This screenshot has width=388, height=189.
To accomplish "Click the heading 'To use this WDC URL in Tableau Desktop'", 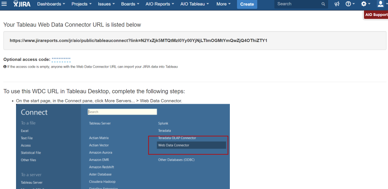I will click(x=94, y=92).
